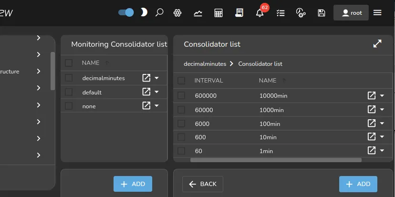The image size is (395, 197).
Task: Open default entry in external view
Action: click(146, 92)
